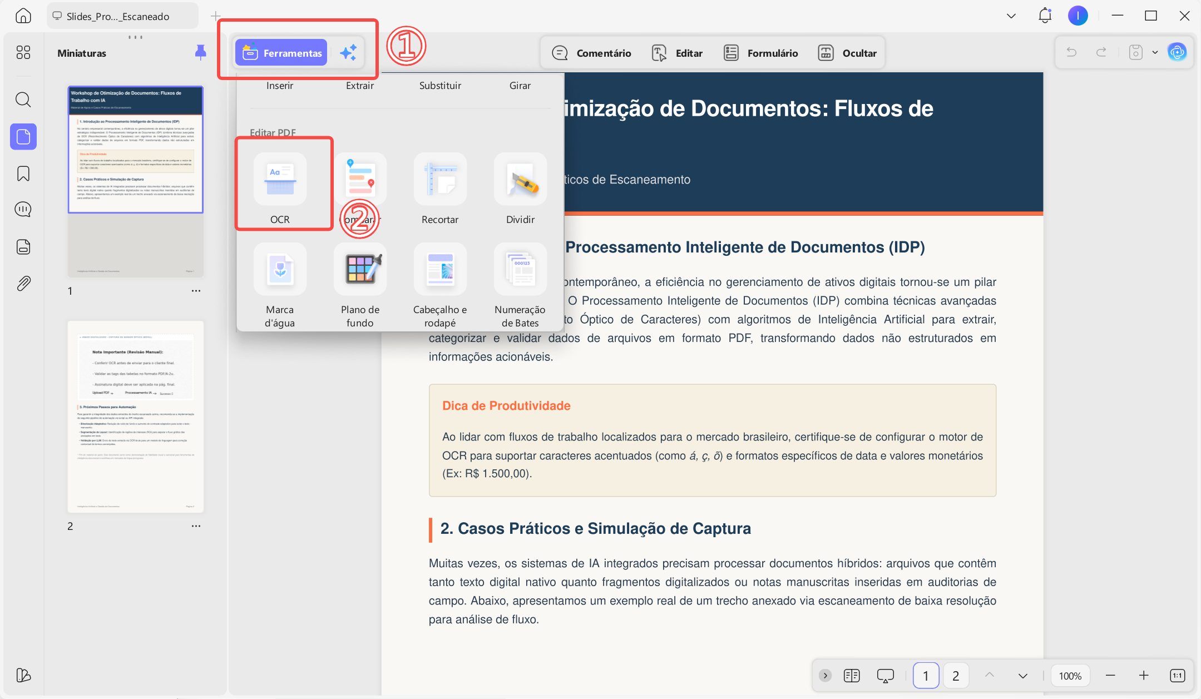Select page 1 thumbnail
This screenshot has height=699, width=1201.
(136, 181)
